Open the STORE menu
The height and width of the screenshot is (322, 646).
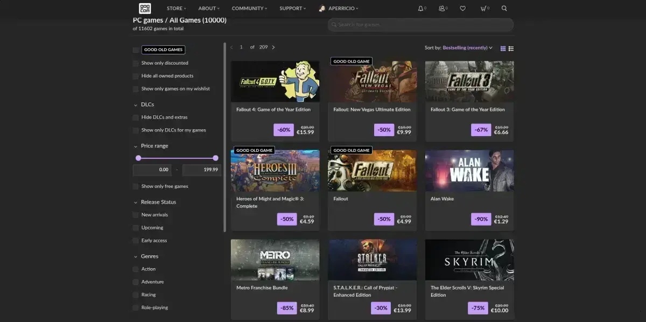176,9
